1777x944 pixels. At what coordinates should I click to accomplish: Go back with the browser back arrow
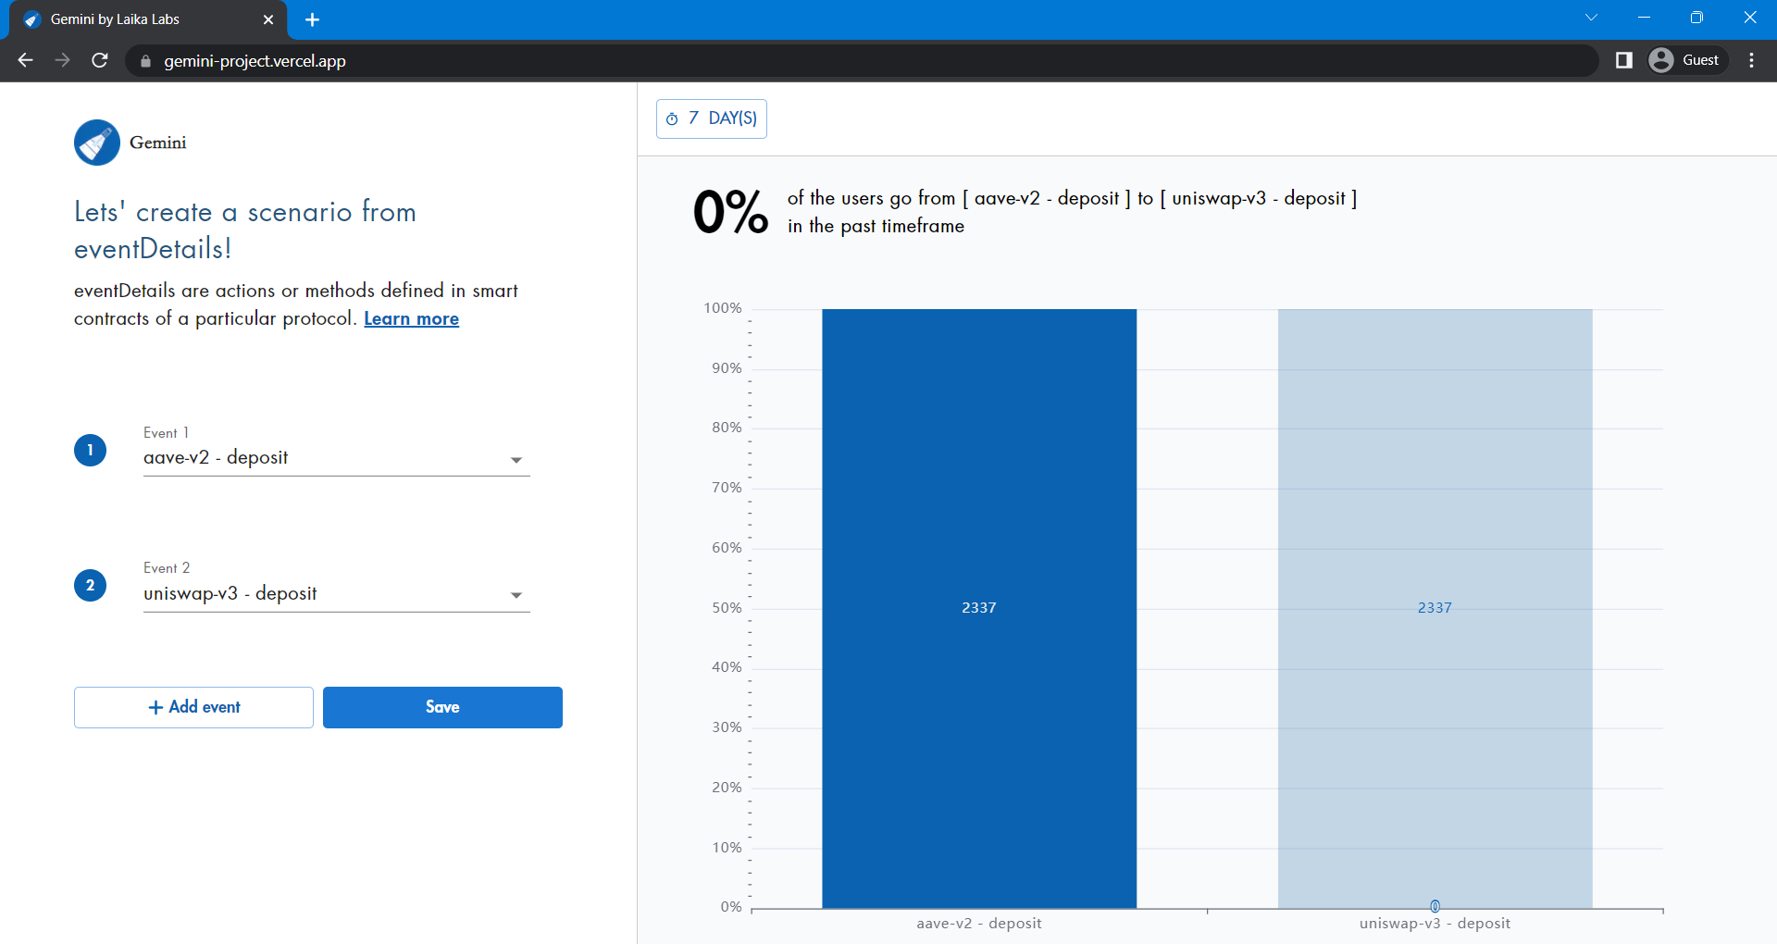pos(25,60)
